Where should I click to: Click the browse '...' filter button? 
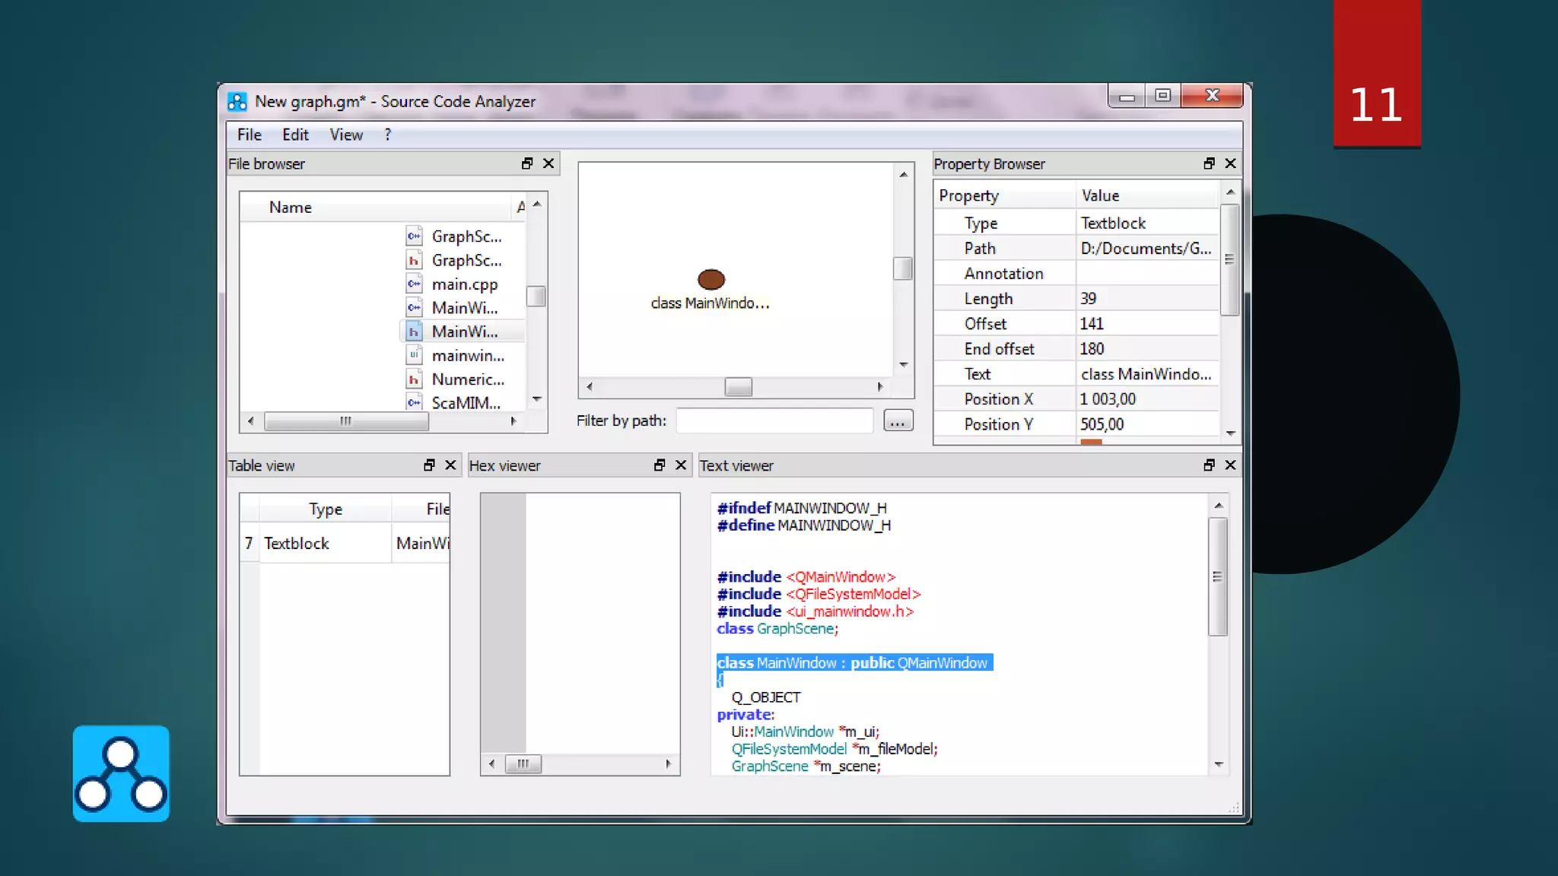pyautogui.click(x=898, y=421)
